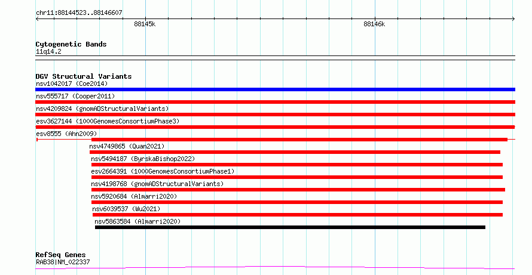532x275 pixels.
Task: Select the nsv5920684 (Almarri2020) red bar
Action: pos(297,202)
